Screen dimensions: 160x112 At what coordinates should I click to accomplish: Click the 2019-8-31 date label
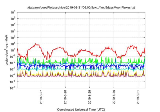138,97
